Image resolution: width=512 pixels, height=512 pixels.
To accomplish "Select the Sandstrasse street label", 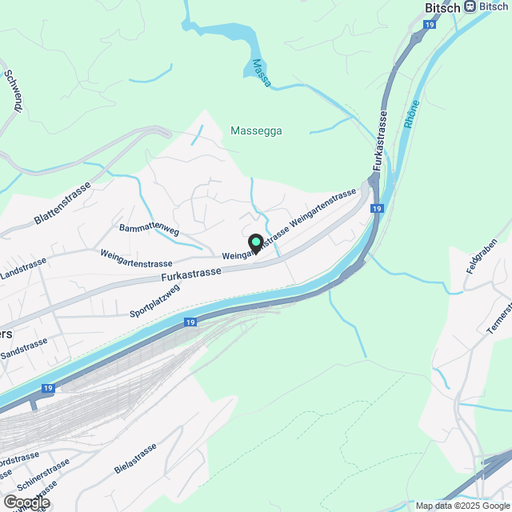I will 24,349.
